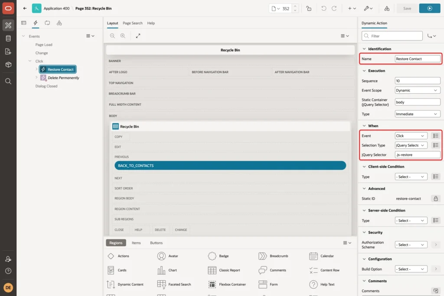This screenshot has width=444, height=296.
Task: Open the layout options menu
Action: click(x=345, y=36)
